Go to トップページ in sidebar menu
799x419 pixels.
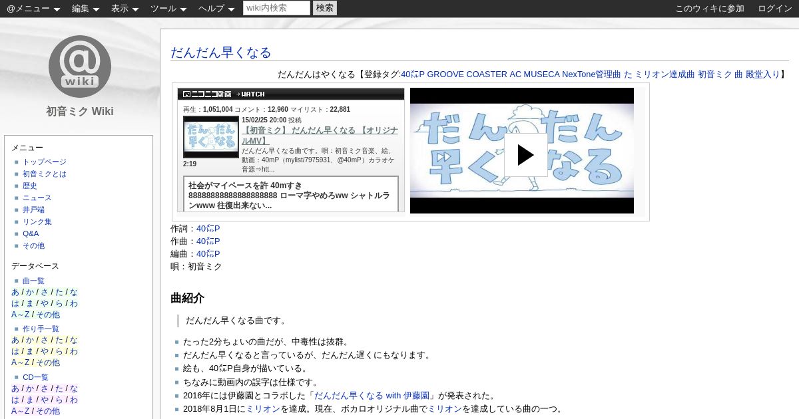(x=45, y=162)
